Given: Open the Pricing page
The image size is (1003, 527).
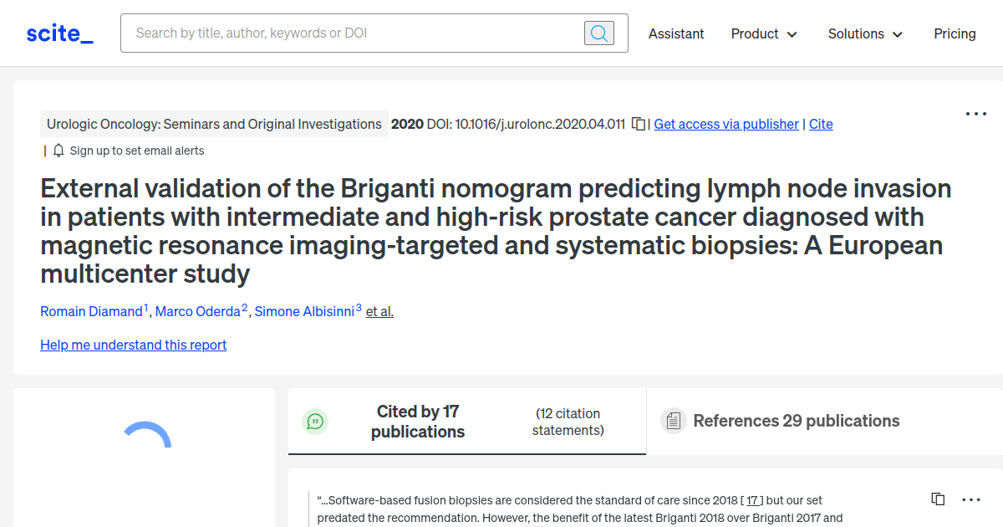Looking at the screenshot, I should 955,33.
